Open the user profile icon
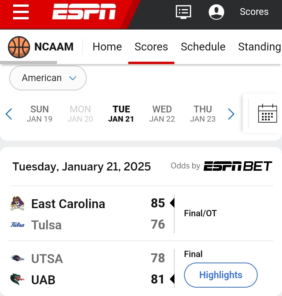Image resolution: width=282 pixels, height=296 pixels. pos(216,12)
